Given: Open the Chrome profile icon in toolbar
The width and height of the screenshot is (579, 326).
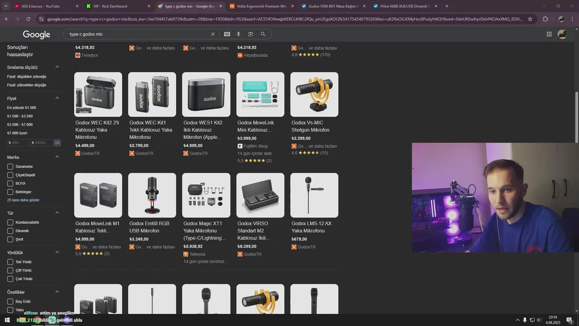Looking at the screenshot, I should (x=561, y=19).
